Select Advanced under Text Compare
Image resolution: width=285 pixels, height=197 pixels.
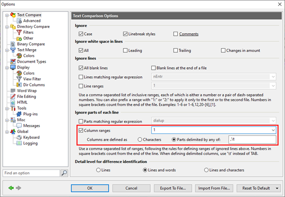tap(32, 21)
